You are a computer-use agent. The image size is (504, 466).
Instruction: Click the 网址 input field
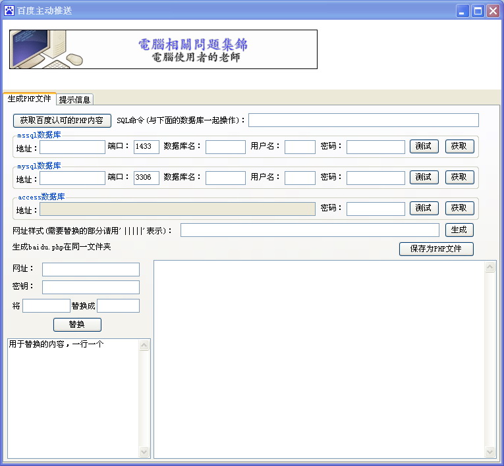91,269
